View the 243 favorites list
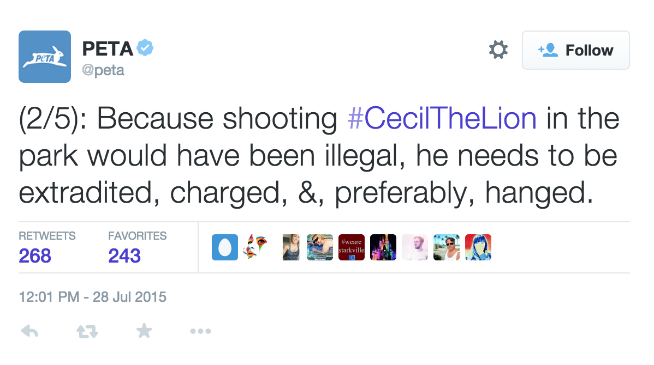This screenshot has height=365, width=654. tap(124, 255)
